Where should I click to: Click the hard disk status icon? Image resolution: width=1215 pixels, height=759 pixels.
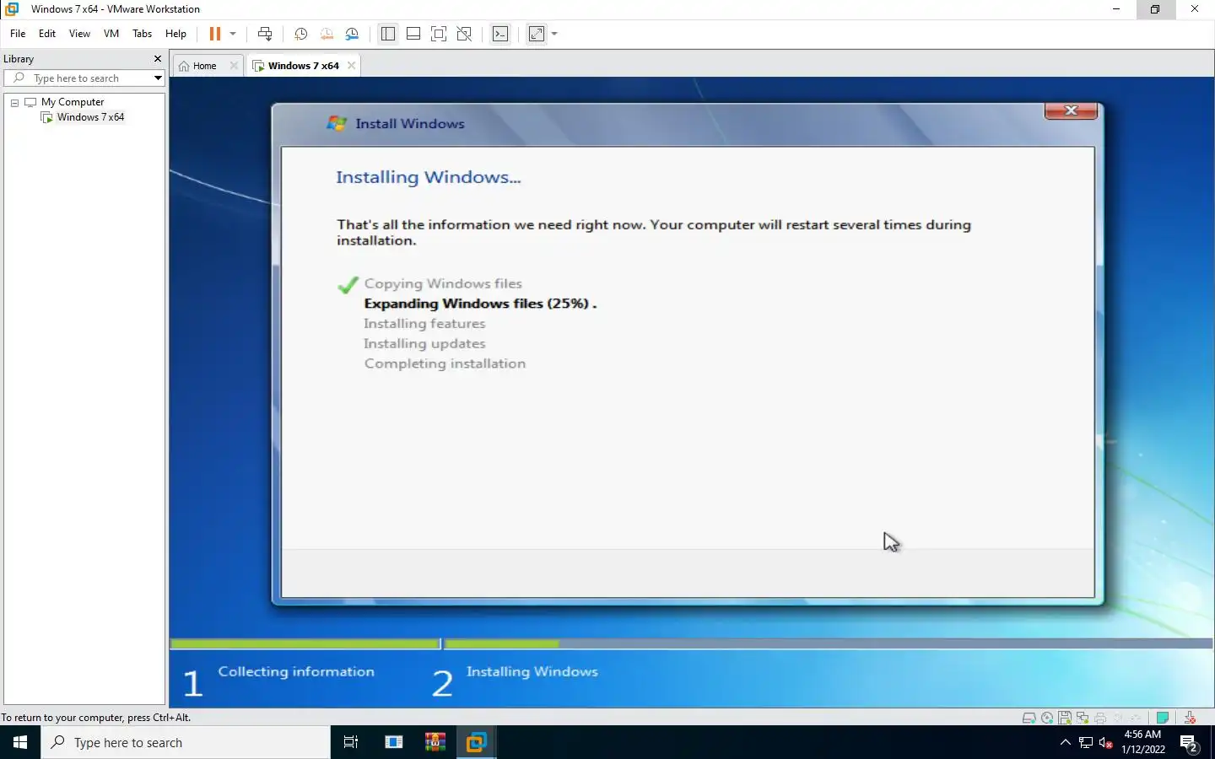pos(1029,719)
